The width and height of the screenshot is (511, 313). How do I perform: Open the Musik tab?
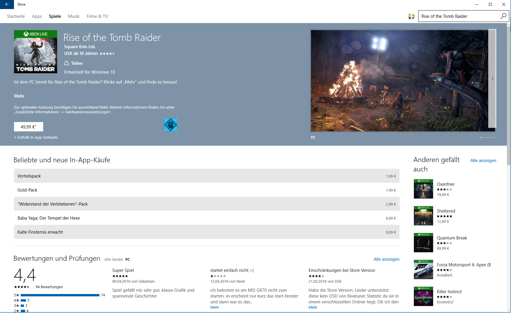click(73, 16)
